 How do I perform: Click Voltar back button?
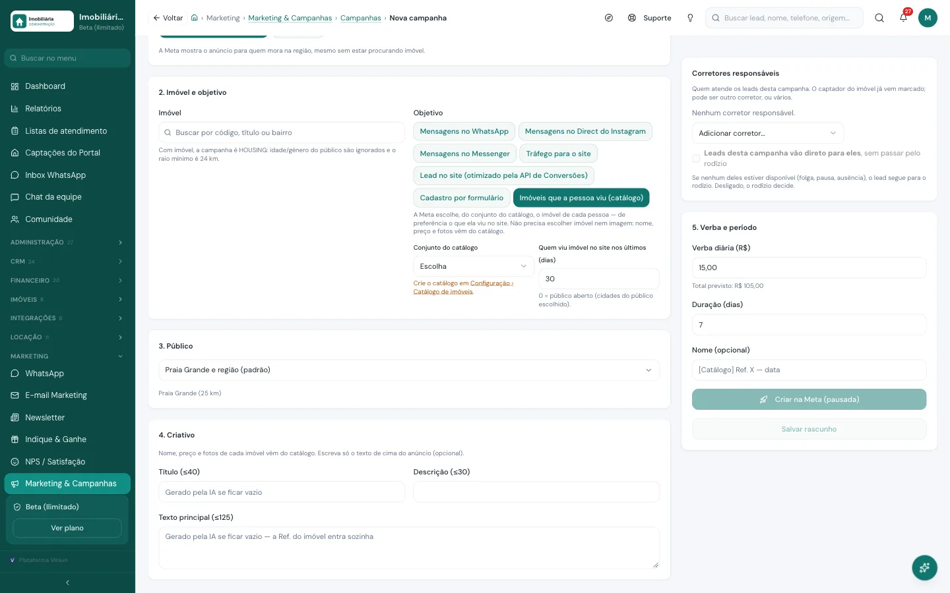click(168, 18)
